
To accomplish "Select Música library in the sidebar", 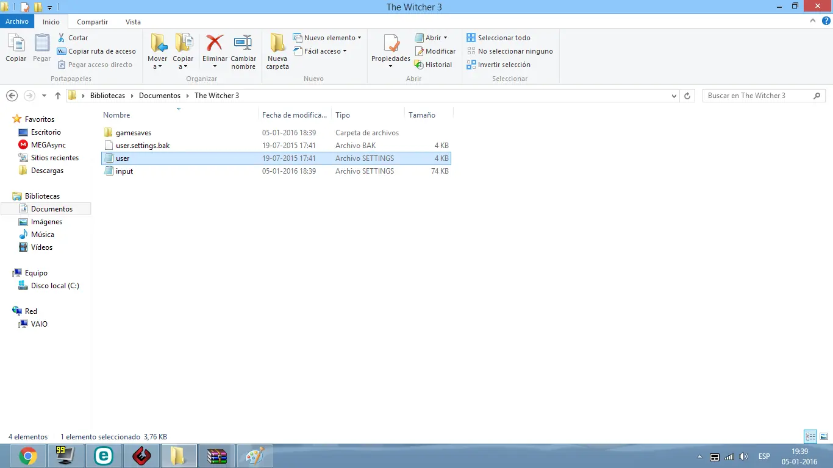I will (42, 235).
